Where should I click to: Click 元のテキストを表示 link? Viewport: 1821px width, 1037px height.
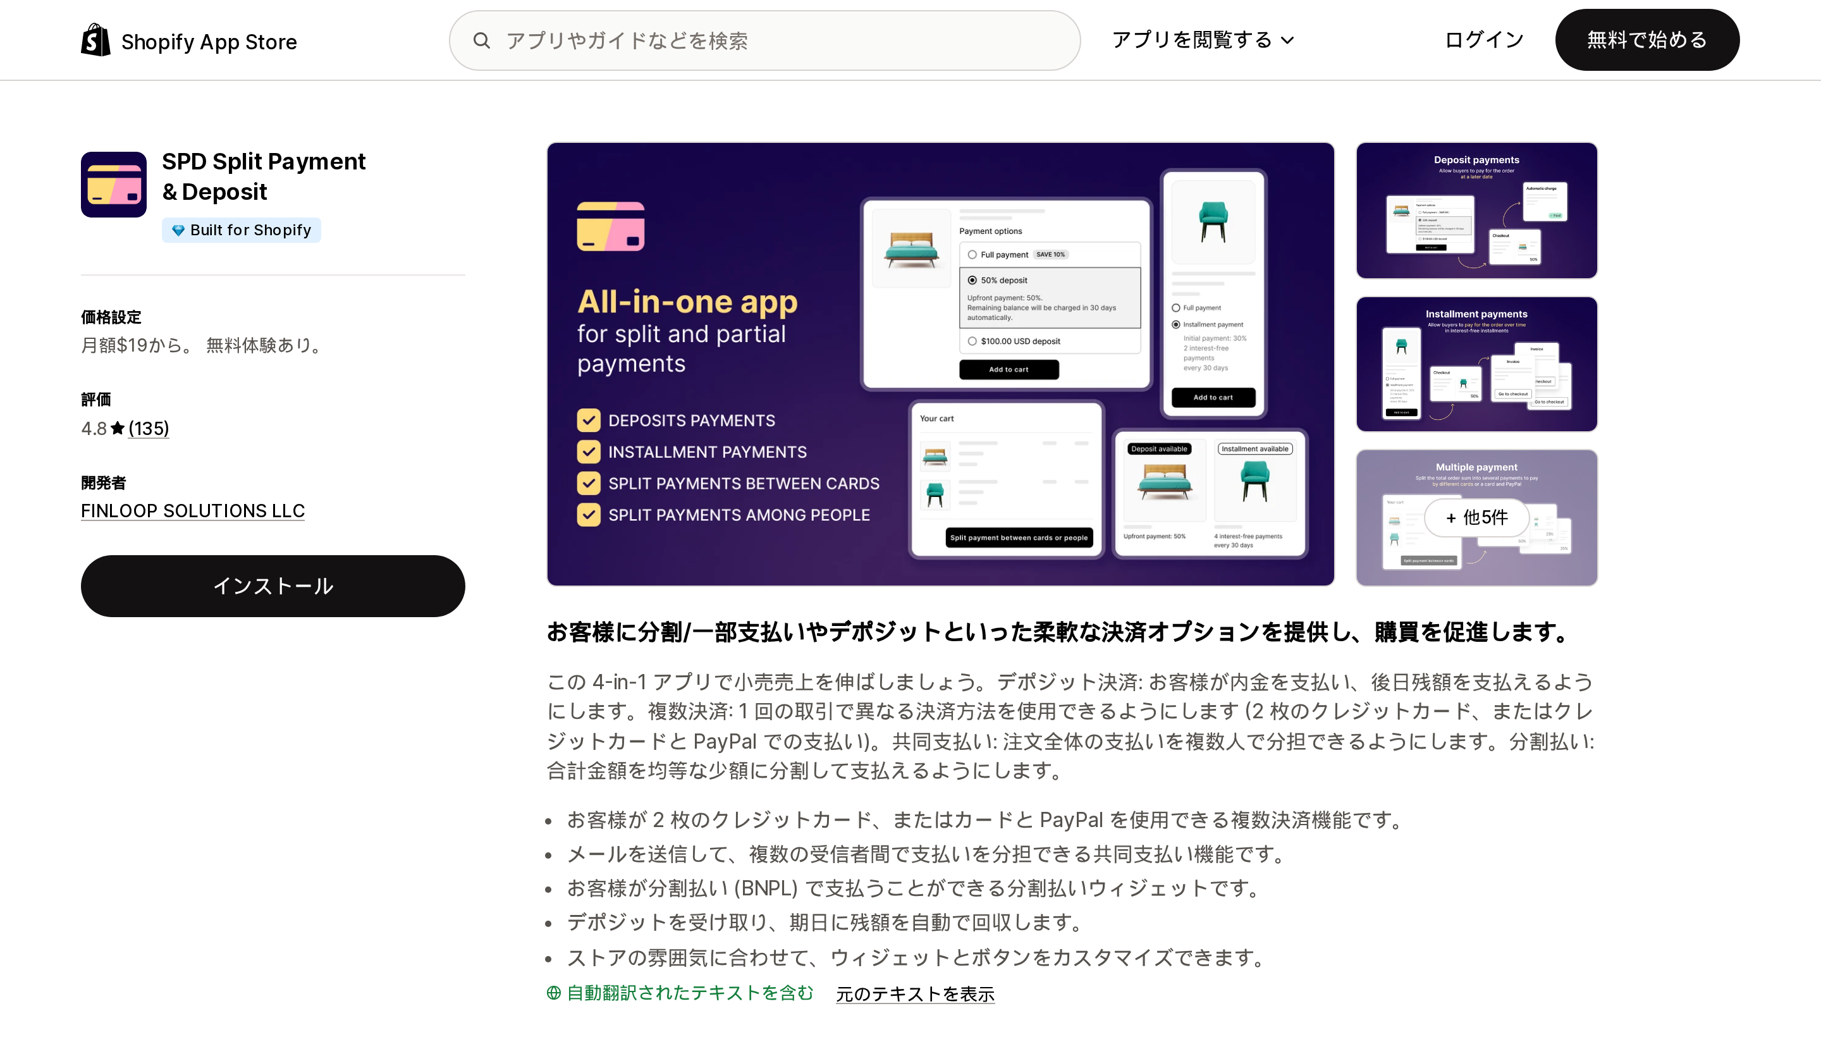(914, 993)
